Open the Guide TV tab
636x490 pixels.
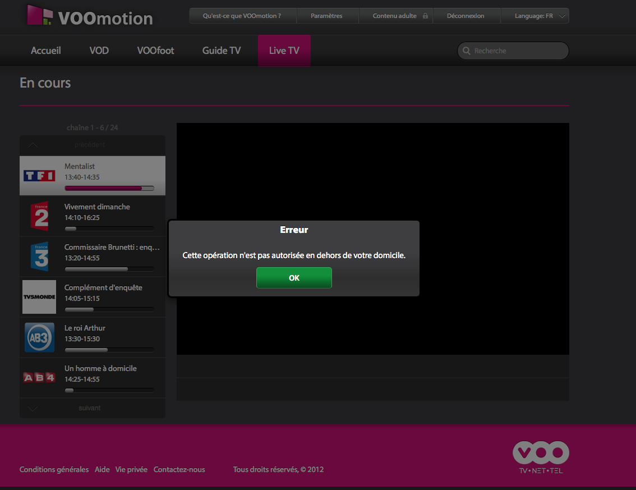pos(222,51)
